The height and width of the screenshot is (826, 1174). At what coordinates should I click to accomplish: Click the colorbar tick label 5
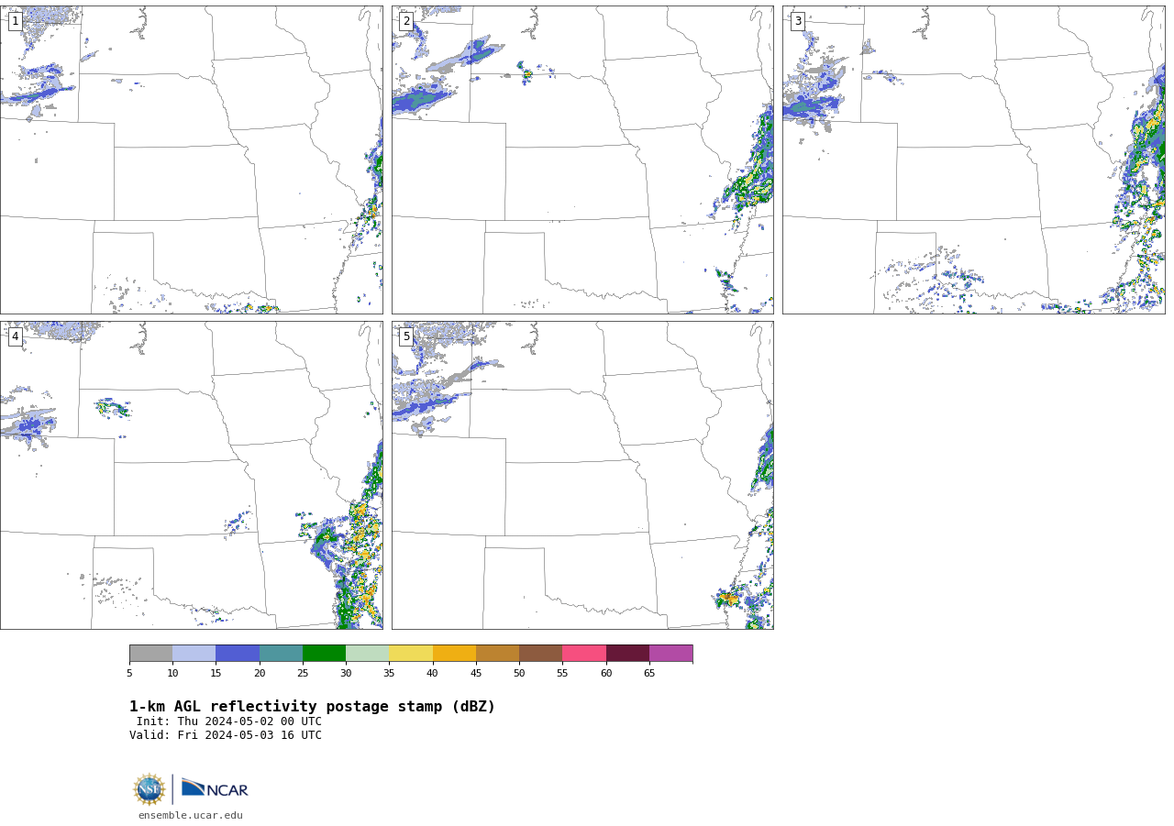[x=129, y=674]
